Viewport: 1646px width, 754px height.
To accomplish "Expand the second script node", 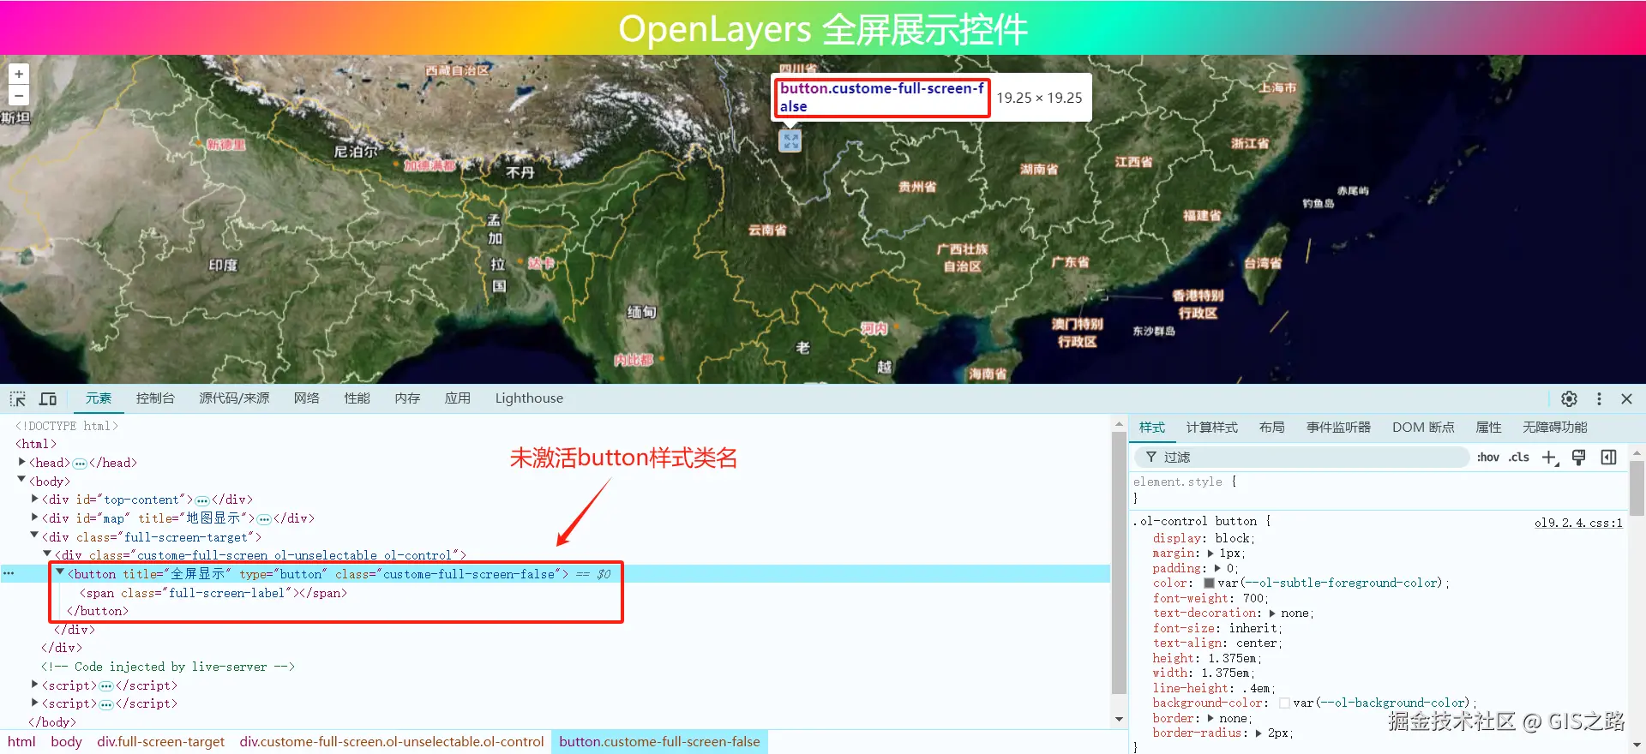I will coord(35,703).
